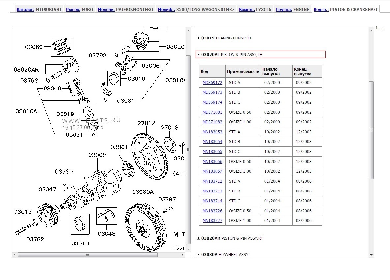Screen dimensions: 390x280
Task: Expand 03019 BEARING,CONNROD entry
Action: (x=198, y=38)
